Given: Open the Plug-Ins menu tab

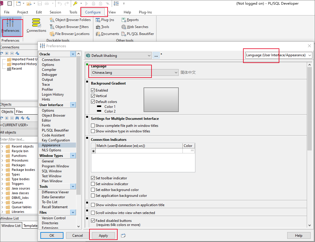Looking at the screenshot, I should coord(145,12).
